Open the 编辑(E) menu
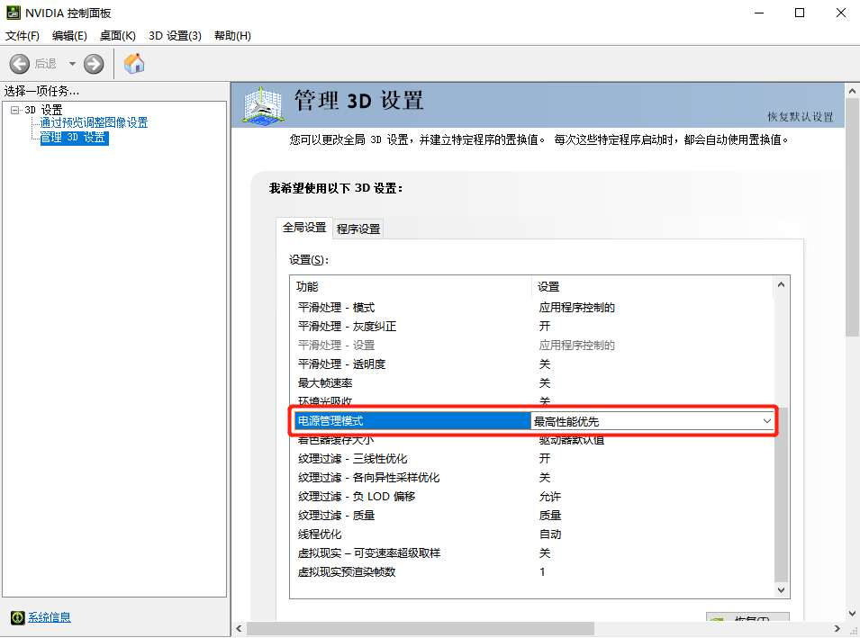 pos(69,36)
